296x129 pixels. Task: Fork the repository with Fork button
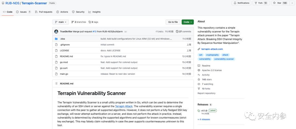point(261,3)
